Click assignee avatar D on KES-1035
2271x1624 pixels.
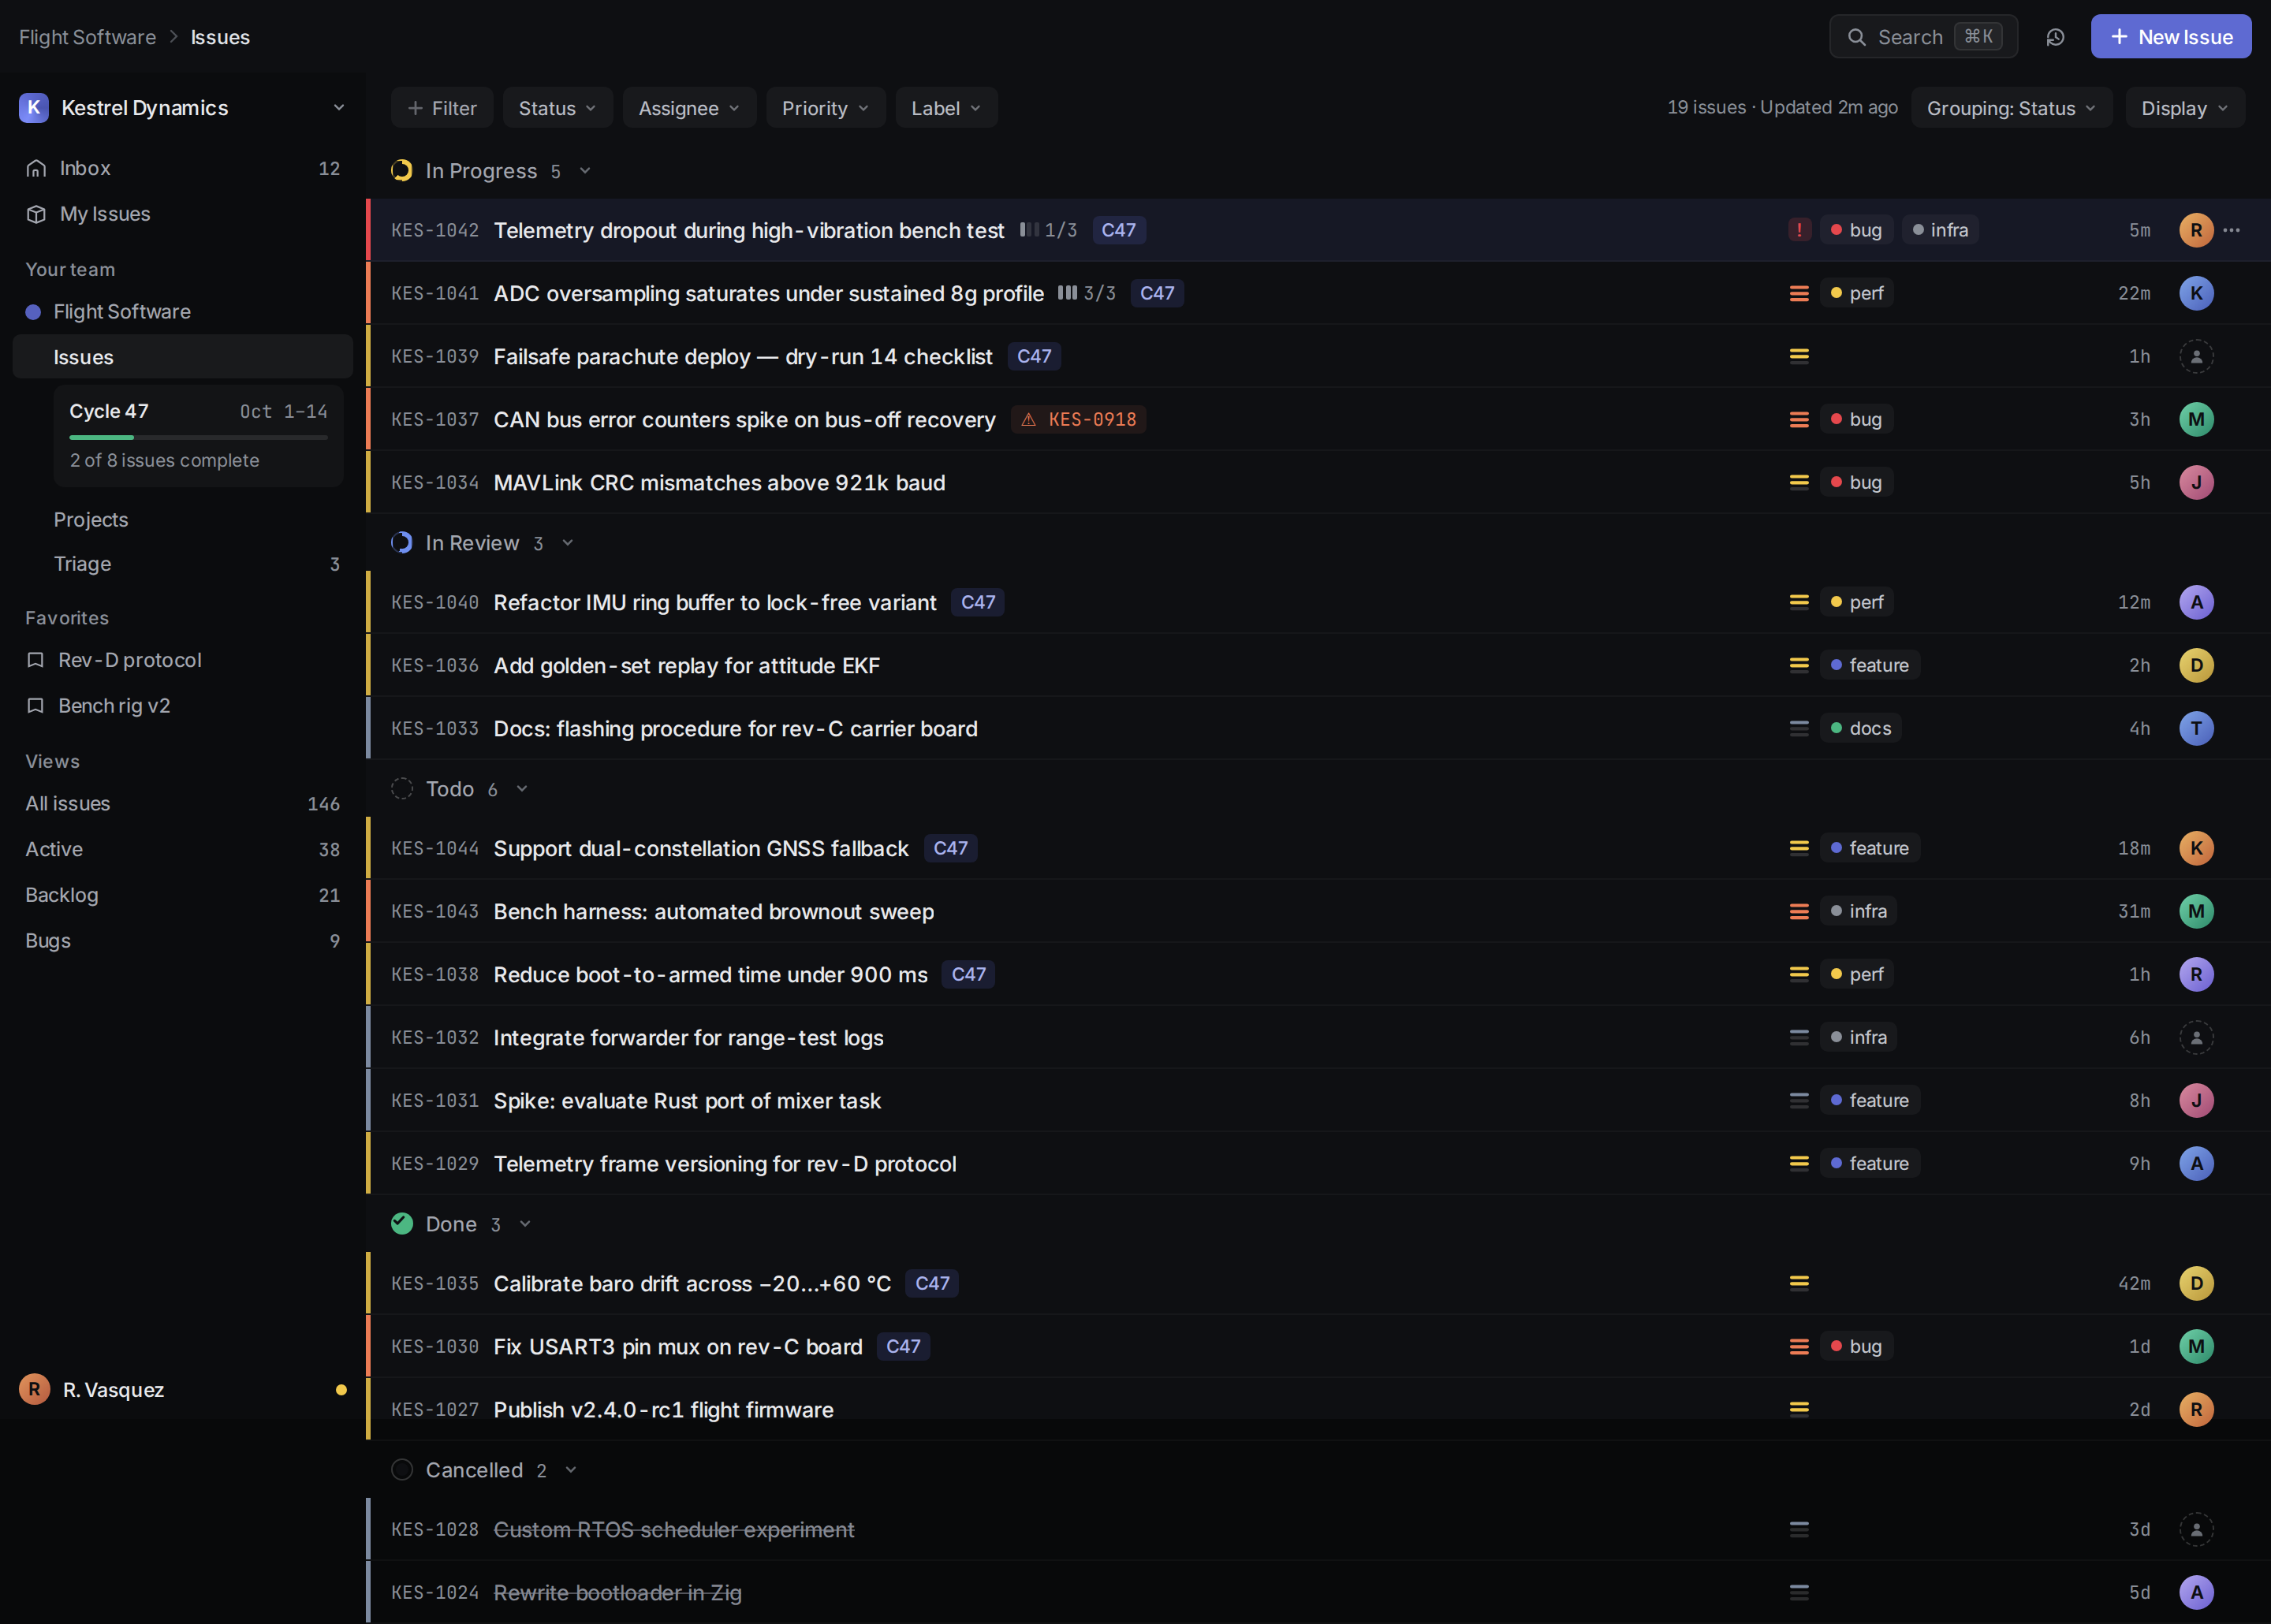2196,1283
